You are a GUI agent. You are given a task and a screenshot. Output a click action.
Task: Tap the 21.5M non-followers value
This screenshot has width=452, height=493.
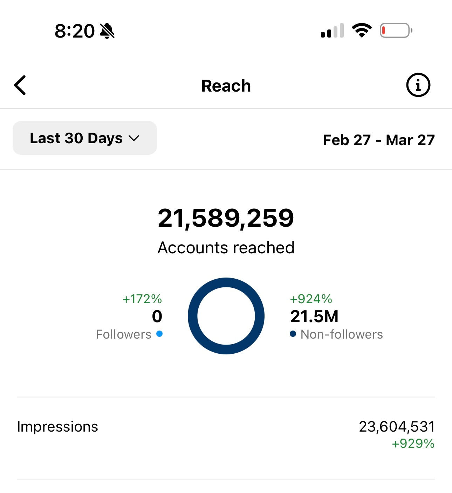click(314, 317)
